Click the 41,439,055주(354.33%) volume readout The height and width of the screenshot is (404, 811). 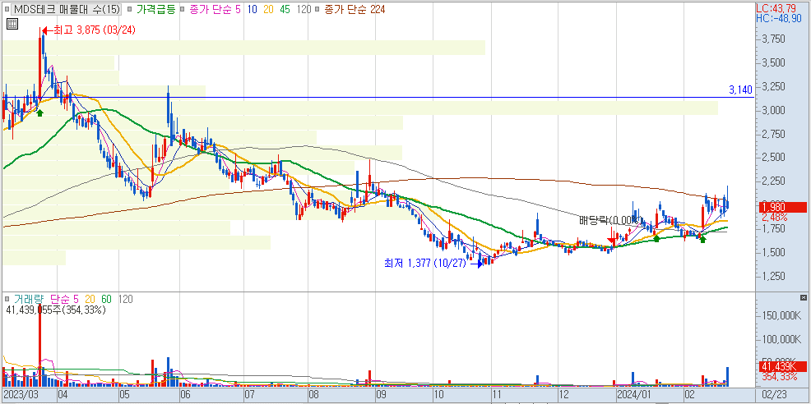point(55,310)
